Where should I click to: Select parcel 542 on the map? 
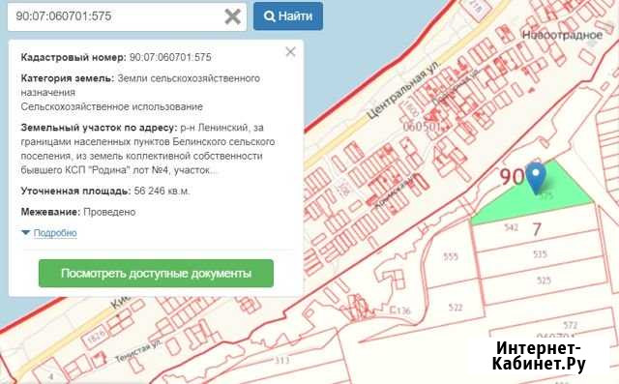511,227
